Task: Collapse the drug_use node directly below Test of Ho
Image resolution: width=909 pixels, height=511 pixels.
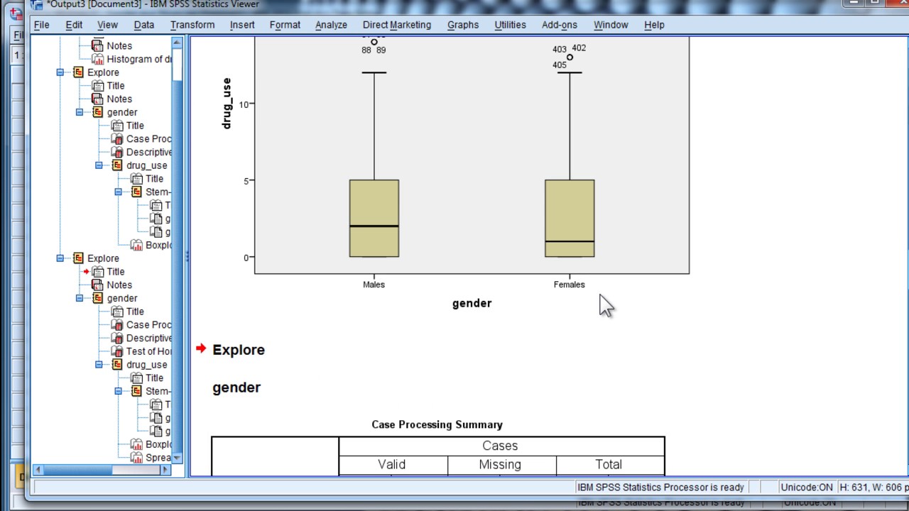Action: pyautogui.click(x=99, y=364)
